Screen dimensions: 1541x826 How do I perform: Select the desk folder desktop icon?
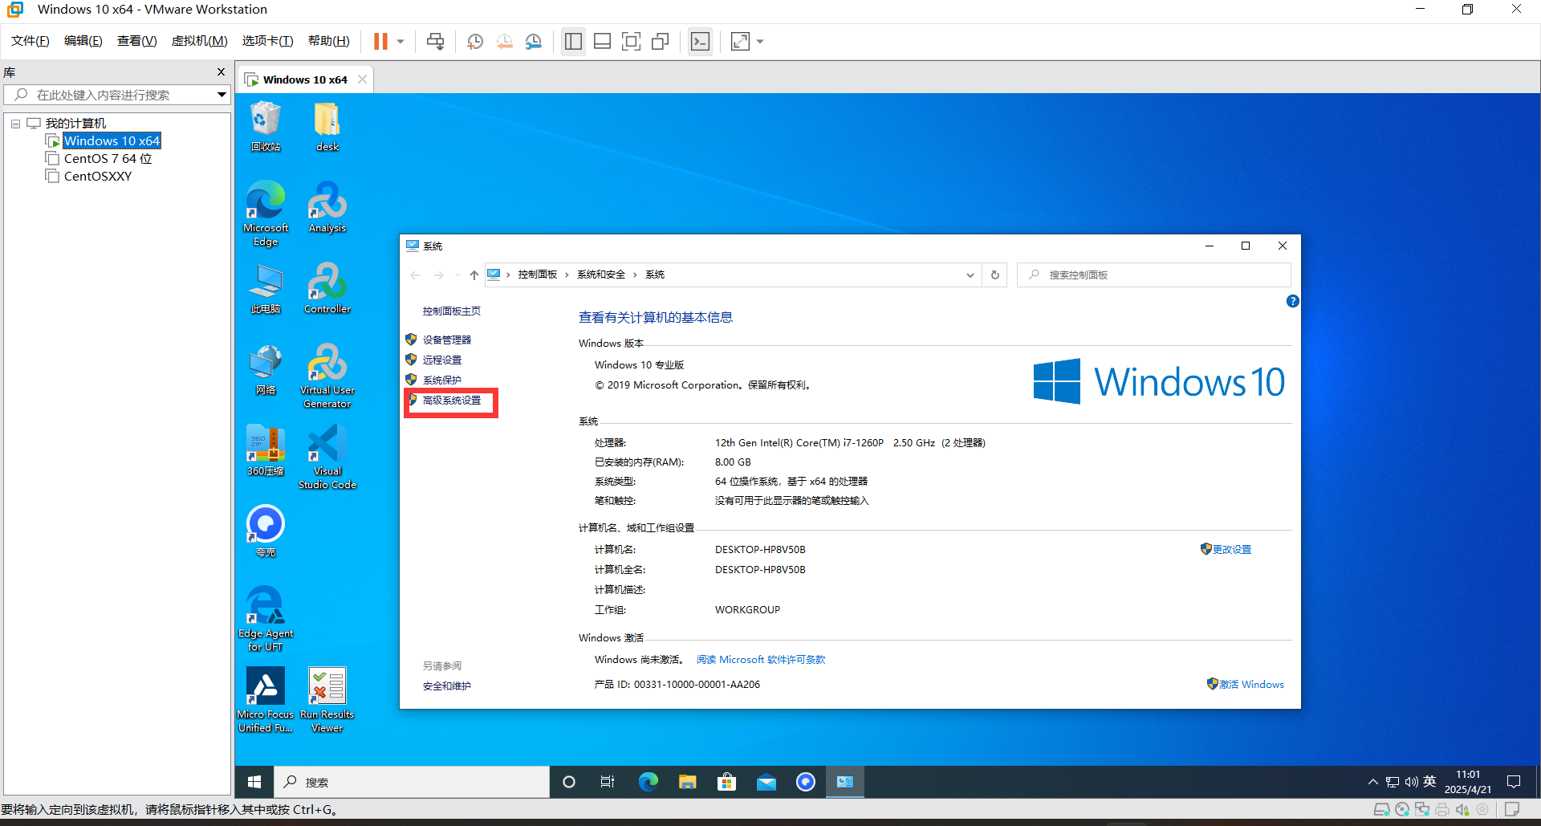pos(327,126)
